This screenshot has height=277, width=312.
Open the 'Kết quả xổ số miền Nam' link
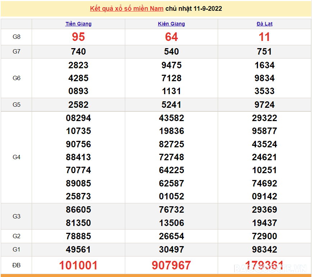click(127, 9)
